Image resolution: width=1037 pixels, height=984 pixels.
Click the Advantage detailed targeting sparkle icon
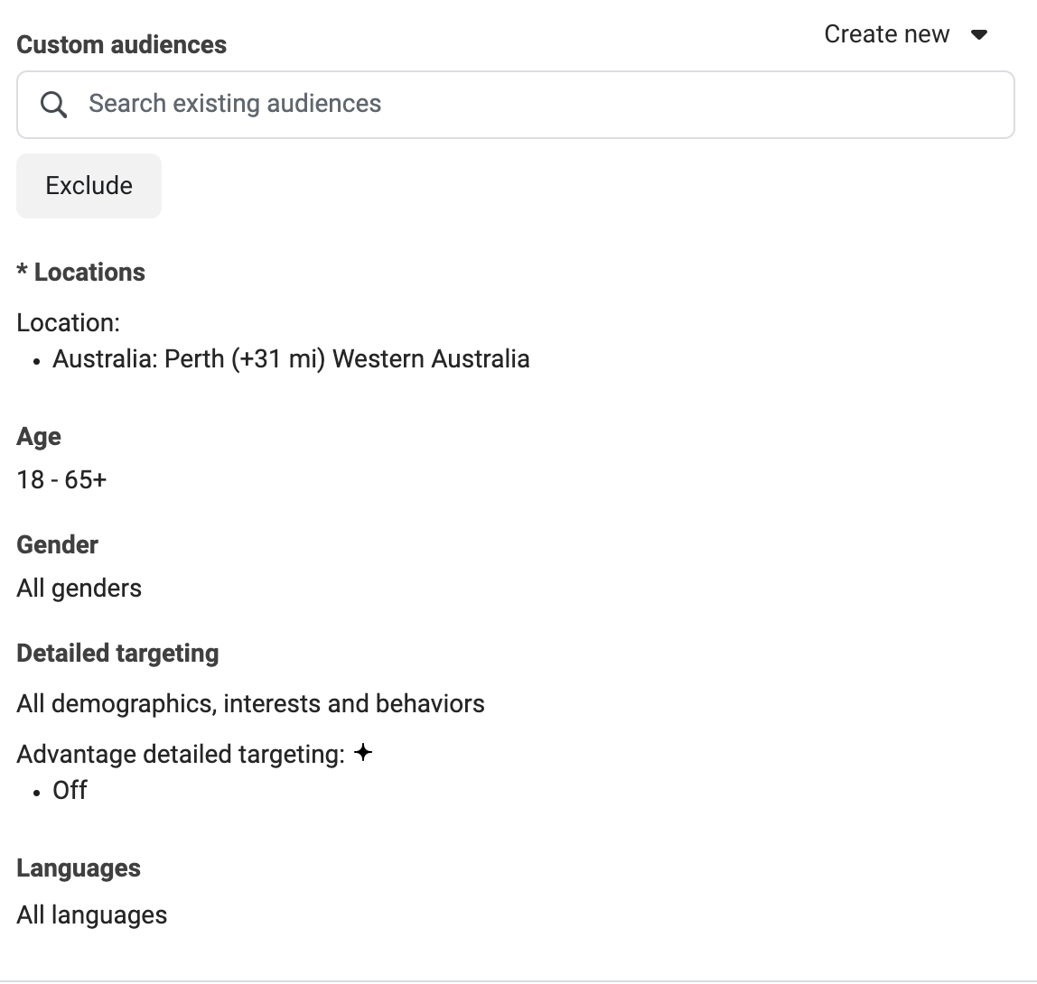tap(363, 753)
